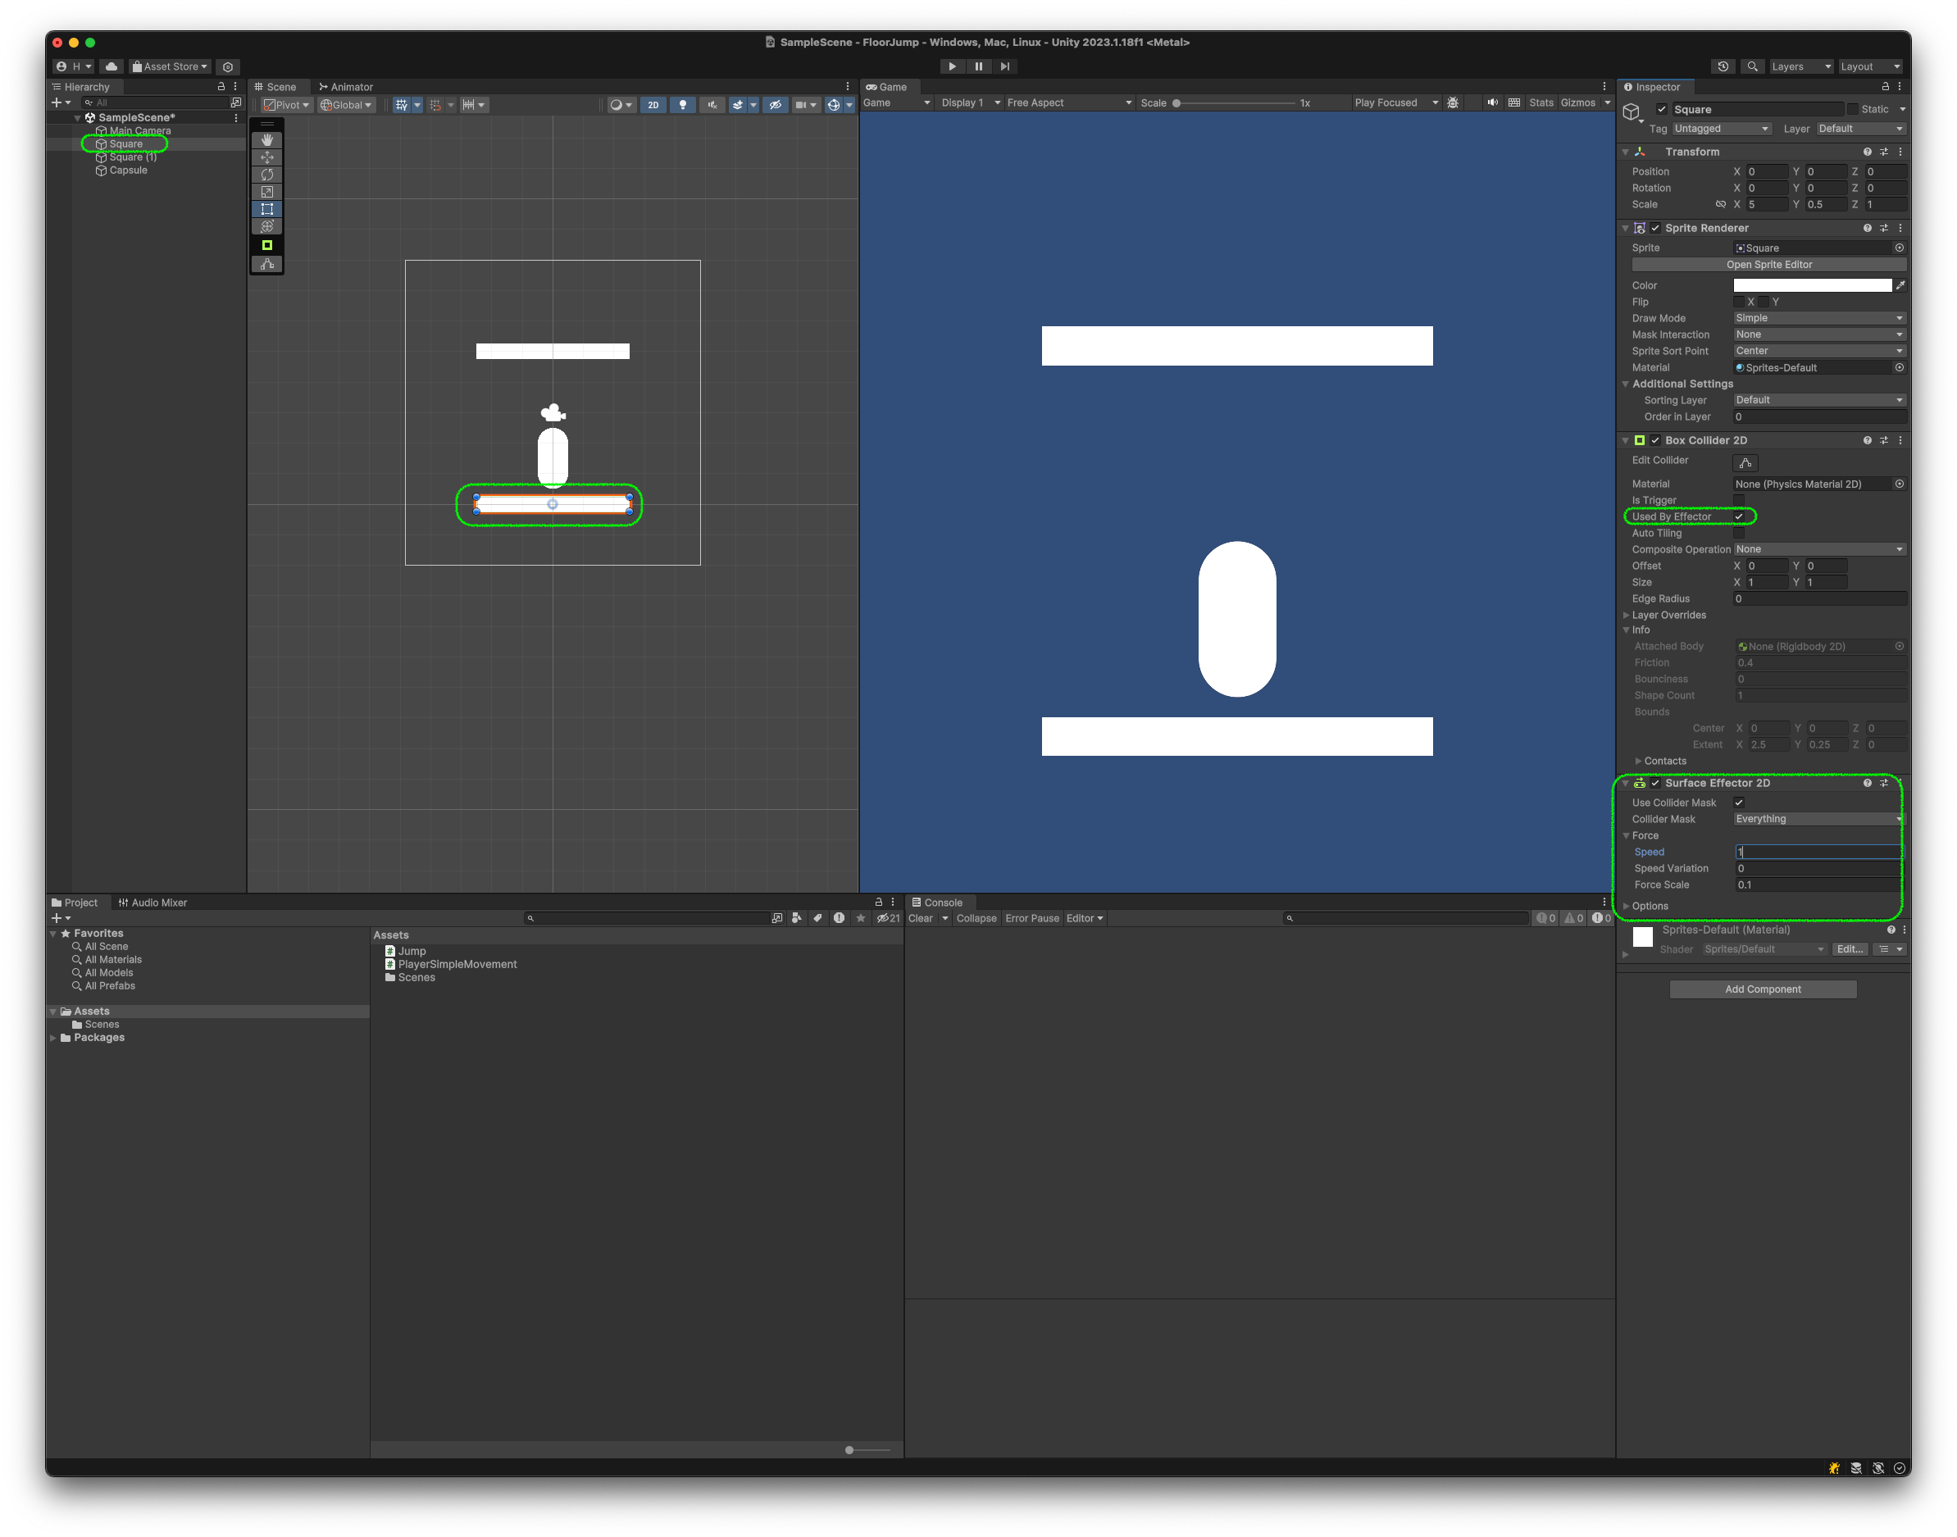This screenshot has width=1957, height=1537.
Task: Click the Open Sprite Editor button
Action: [1768, 265]
